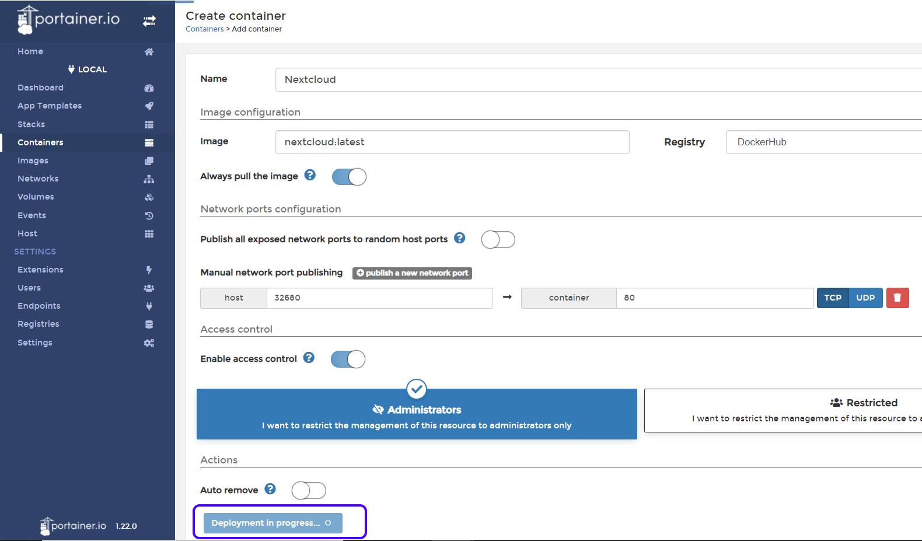Image resolution: width=922 pixels, height=541 pixels.
Task: Select TCP protocol for the port
Action: point(833,298)
